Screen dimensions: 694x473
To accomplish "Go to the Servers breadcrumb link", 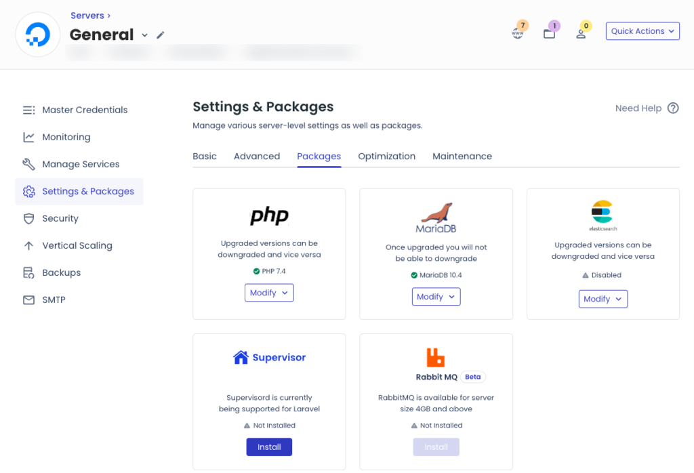I will pos(87,16).
